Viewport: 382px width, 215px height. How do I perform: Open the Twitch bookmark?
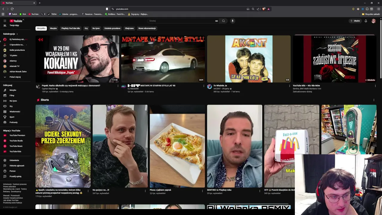pyautogui.click(x=13, y=14)
